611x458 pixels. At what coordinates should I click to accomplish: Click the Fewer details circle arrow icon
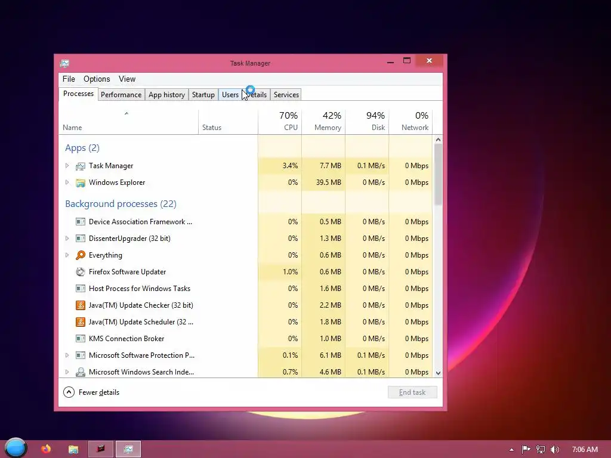click(x=69, y=392)
